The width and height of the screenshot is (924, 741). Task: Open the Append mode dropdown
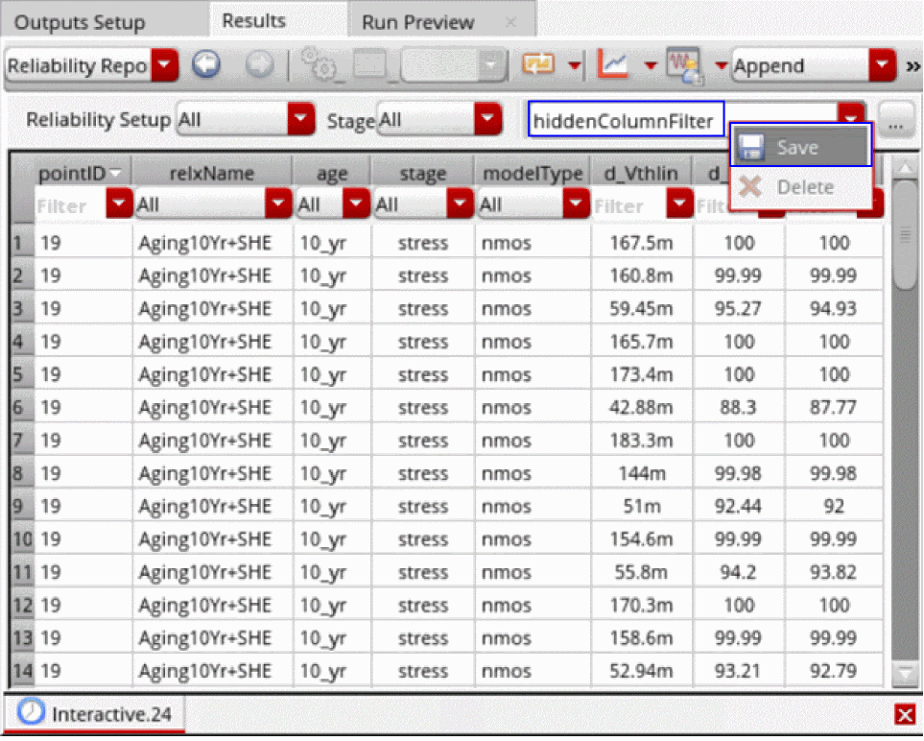point(882,66)
